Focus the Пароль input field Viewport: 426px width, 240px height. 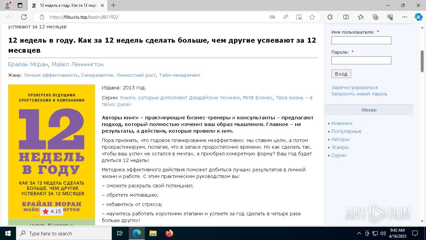361,60
